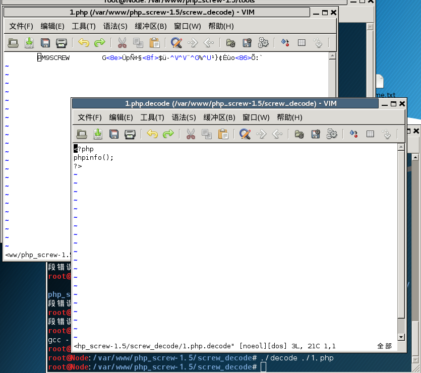Viewport: 421px width, 373px height.
Task: Click Redo arrow in 1.php.decode toolbar
Action: click(168, 134)
